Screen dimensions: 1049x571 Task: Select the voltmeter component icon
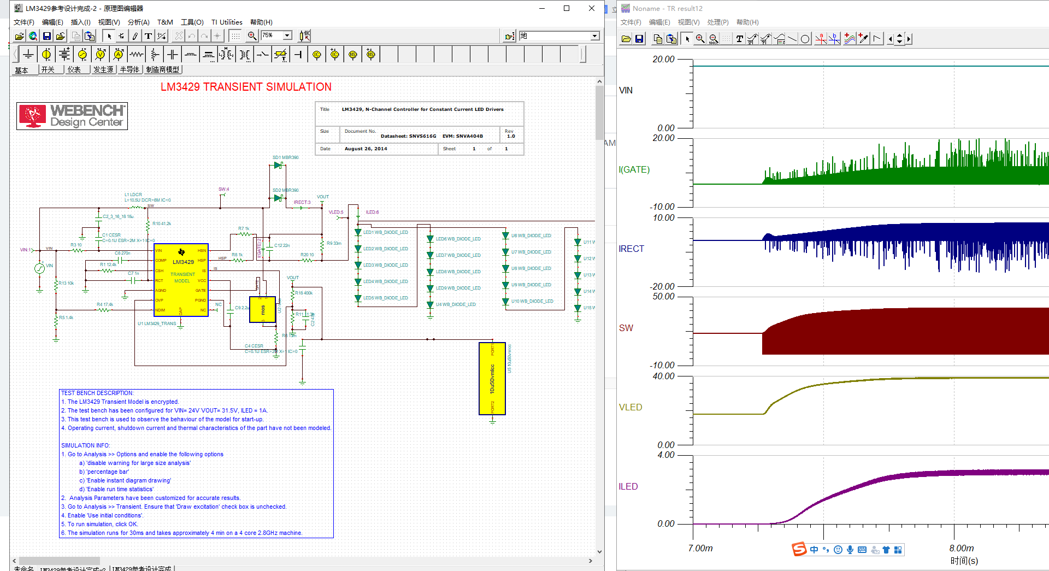(101, 55)
